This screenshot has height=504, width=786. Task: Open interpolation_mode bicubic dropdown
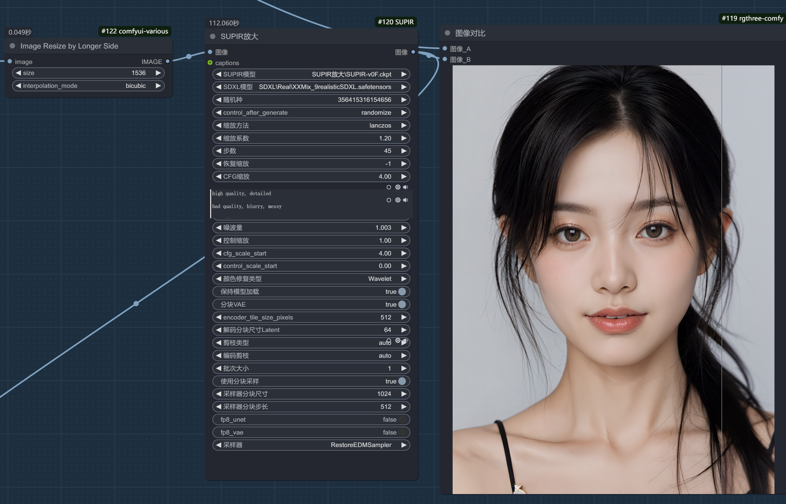pos(88,86)
